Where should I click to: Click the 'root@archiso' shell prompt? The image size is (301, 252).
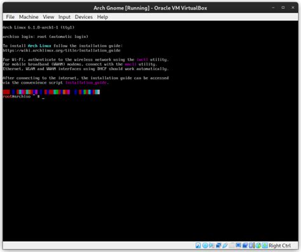click(x=17, y=96)
